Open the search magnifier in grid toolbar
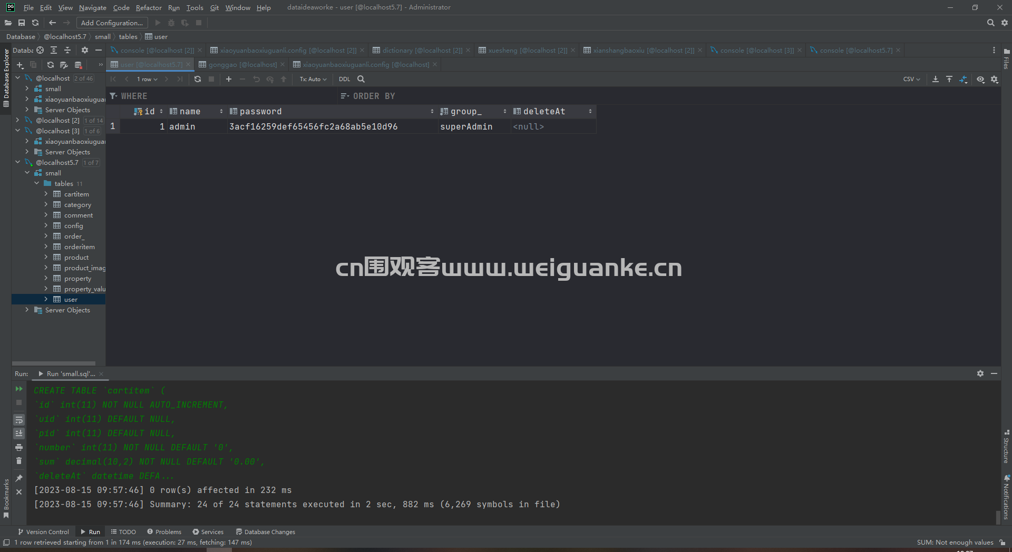The width and height of the screenshot is (1012, 552). click(361, 79)
